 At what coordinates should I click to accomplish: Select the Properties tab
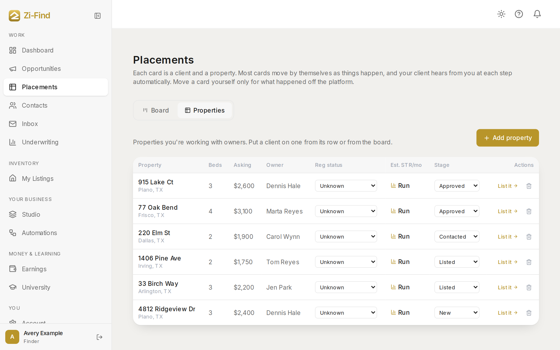tap(205, 110)
